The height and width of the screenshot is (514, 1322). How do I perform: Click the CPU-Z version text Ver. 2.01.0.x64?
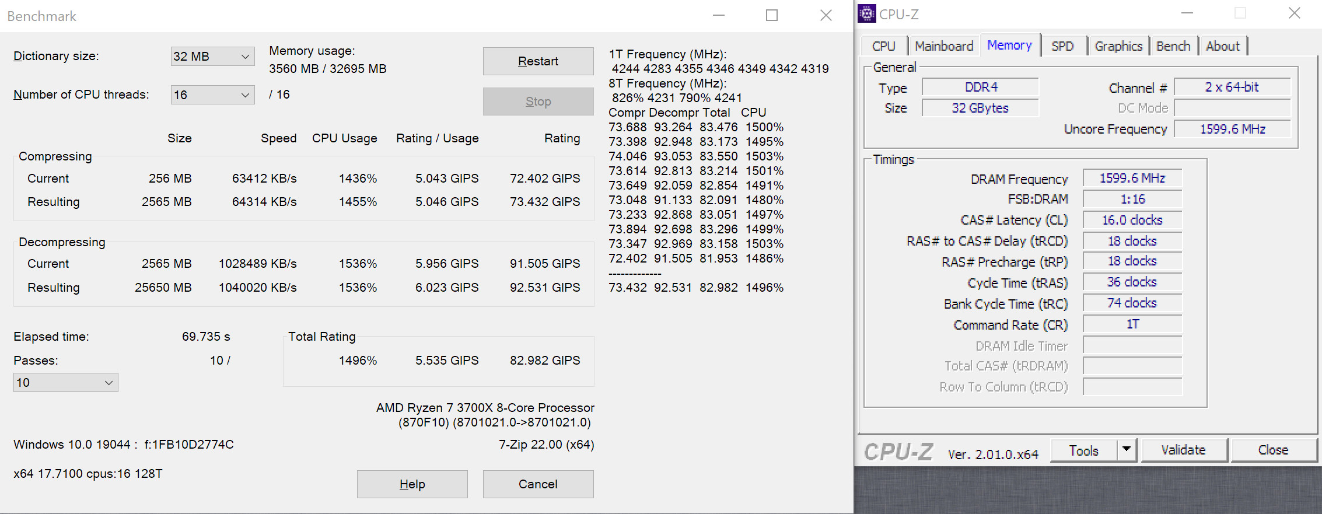[x=993, y=454]
